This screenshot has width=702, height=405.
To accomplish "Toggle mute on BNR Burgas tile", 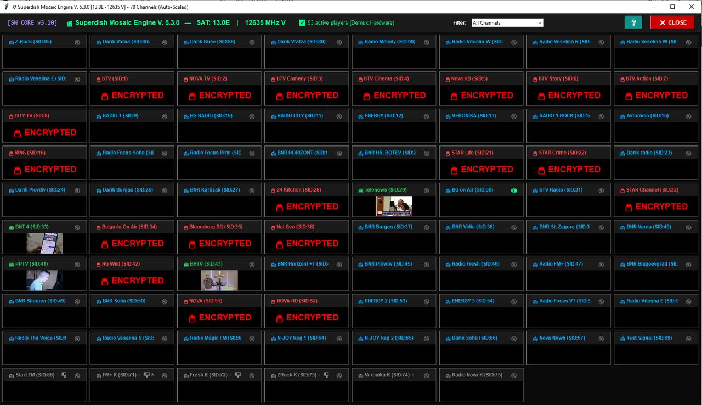I will point(427,227).
